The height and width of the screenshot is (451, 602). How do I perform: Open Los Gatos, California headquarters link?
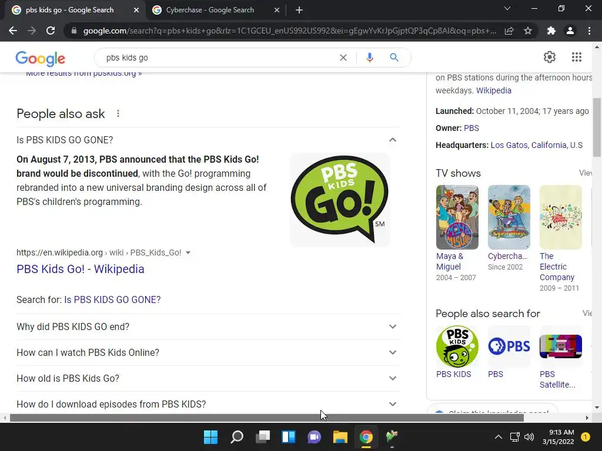pos(536,146)
